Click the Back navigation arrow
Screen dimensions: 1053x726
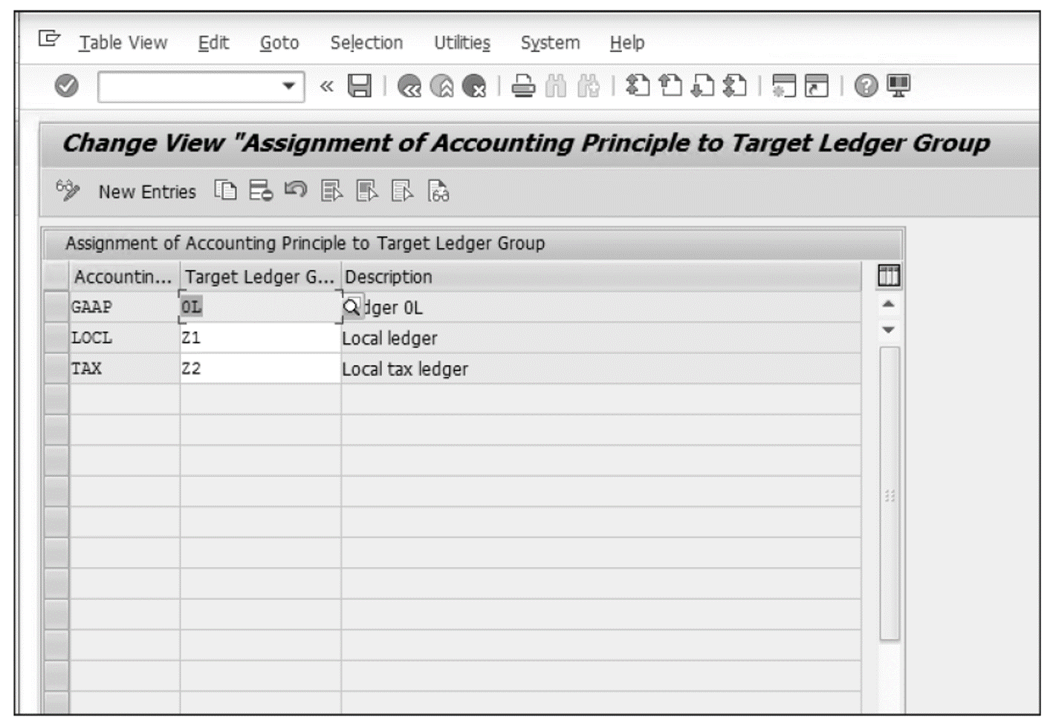coord(409,87)
